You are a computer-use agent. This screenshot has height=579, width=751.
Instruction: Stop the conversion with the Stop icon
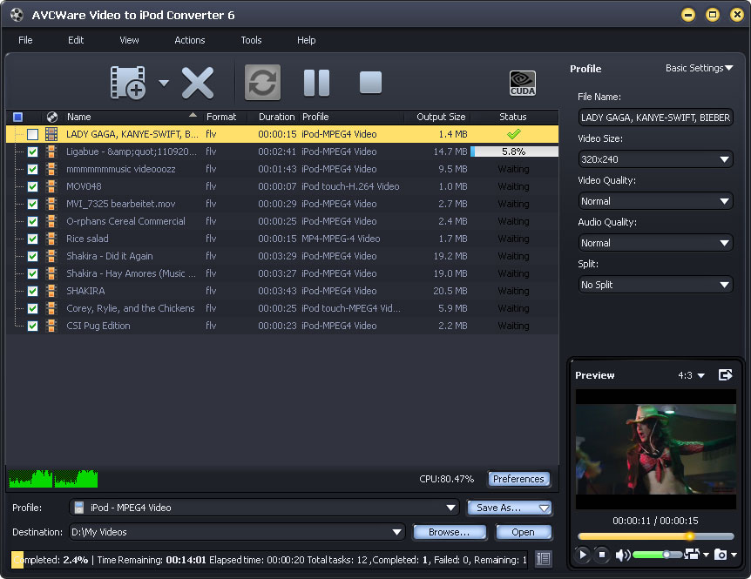tap(370, 83)
